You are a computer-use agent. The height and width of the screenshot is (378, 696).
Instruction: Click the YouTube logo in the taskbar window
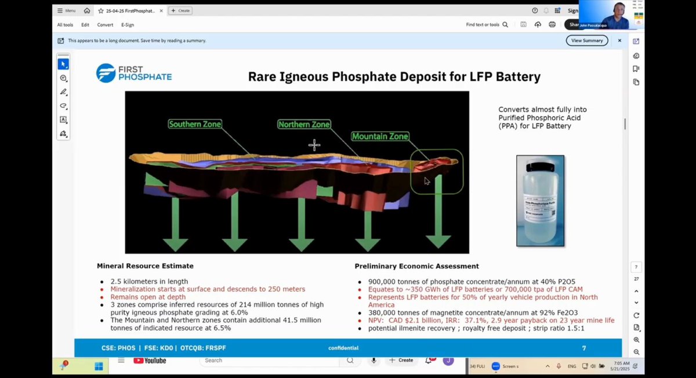(150, 361)
